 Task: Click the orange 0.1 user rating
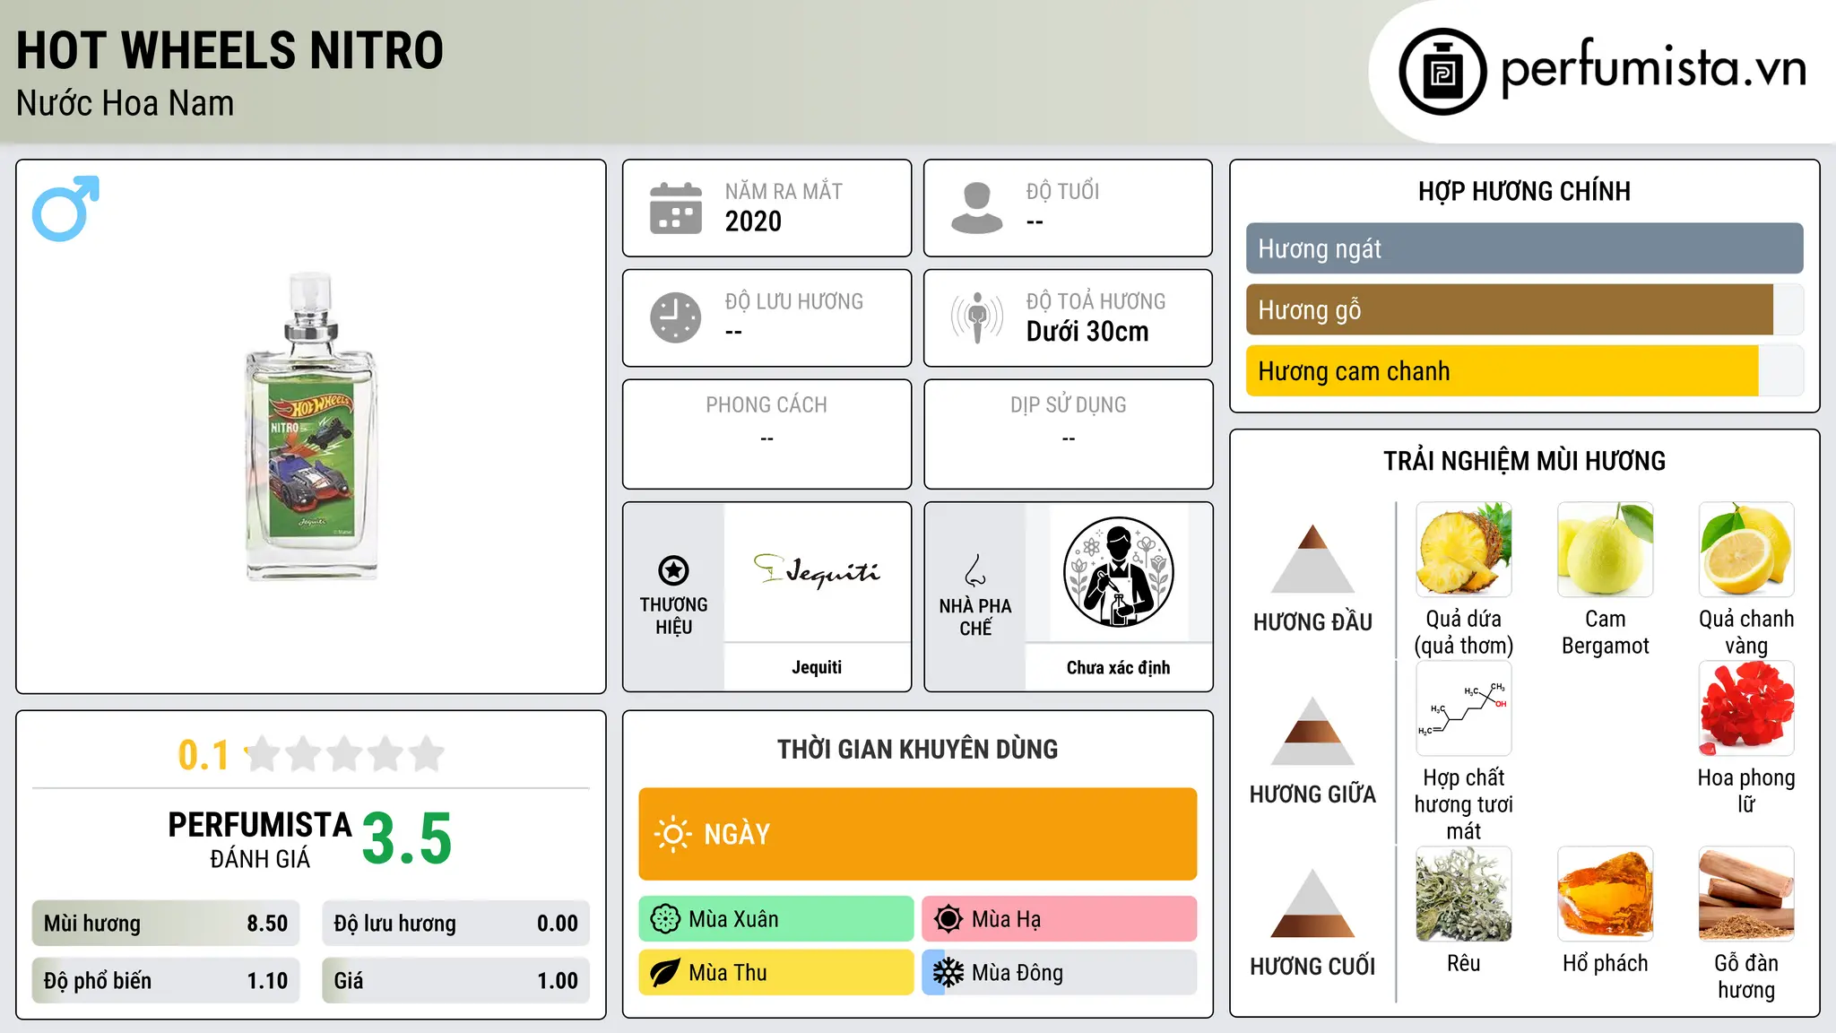click(x=204, y=755)
